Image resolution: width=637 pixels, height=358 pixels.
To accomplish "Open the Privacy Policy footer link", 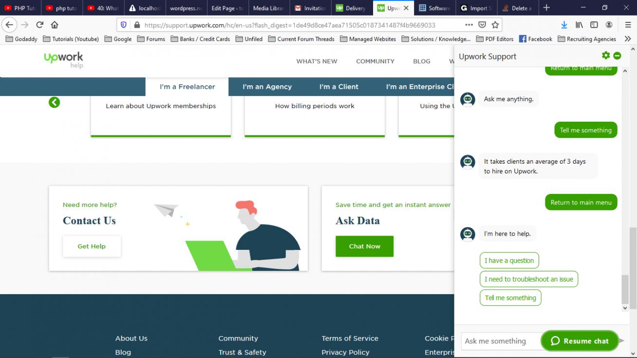I will click(345, 352).
